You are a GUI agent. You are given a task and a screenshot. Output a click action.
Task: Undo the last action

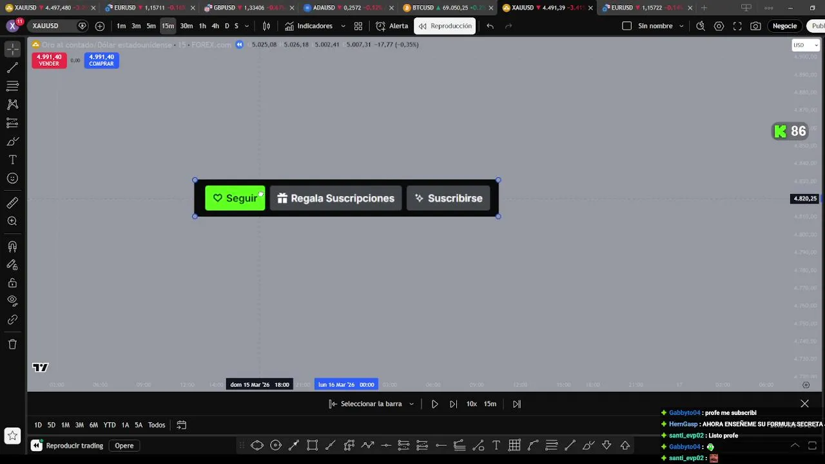[x=490, y=26]
